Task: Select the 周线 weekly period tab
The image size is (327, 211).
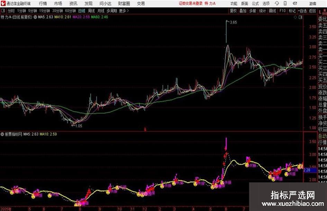Action: (91, 11)
